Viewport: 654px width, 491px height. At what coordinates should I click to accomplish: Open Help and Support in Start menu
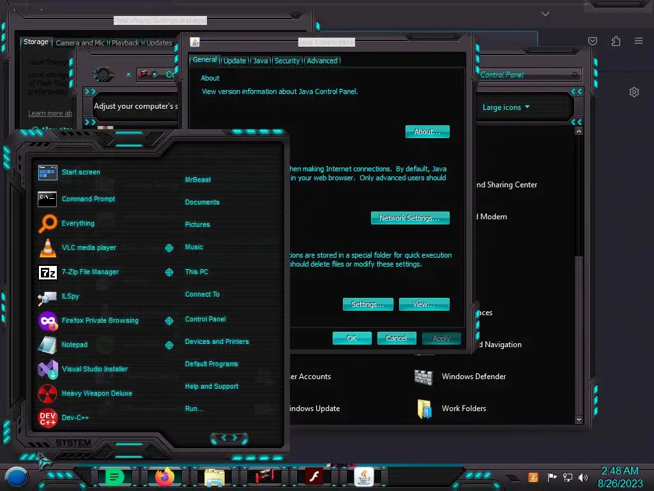point(211,387)
